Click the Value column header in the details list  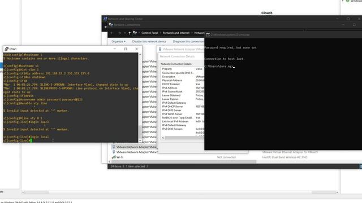pos(199,69)
